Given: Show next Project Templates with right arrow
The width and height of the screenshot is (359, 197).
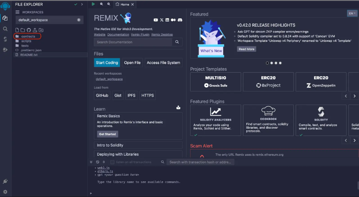Looking at the screenshot, I should point(355,96).
